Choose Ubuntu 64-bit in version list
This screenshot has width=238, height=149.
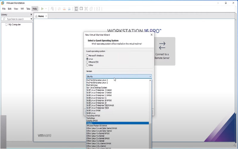point(118,121)
